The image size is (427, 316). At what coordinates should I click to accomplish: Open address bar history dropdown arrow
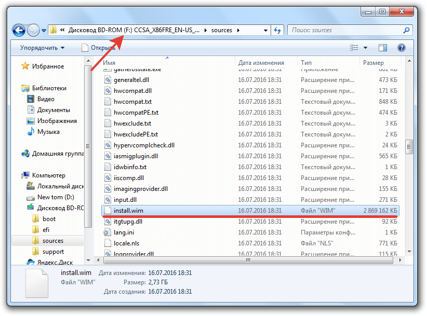tap(265, 31)
